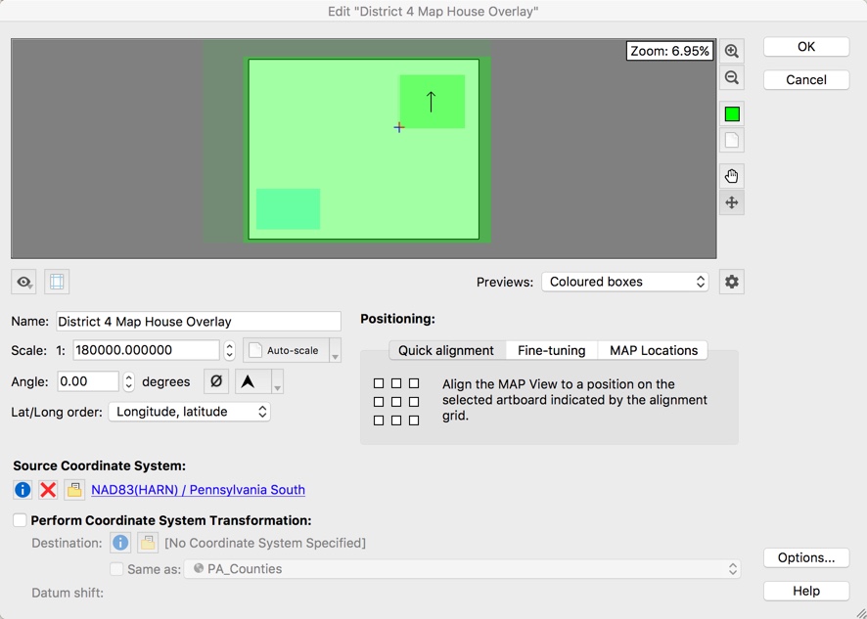Click the Scale stepper arrows
This screenshot has width=867, height=619.
[x=229, y=350]
